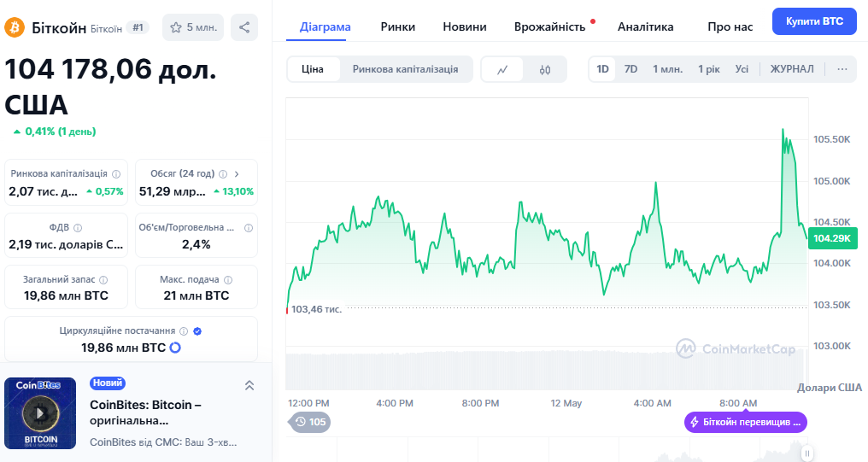Viewport: 868px width, 462px height.
Task: Open the three-dot chart options menu
Action: (x=842, y=69)
